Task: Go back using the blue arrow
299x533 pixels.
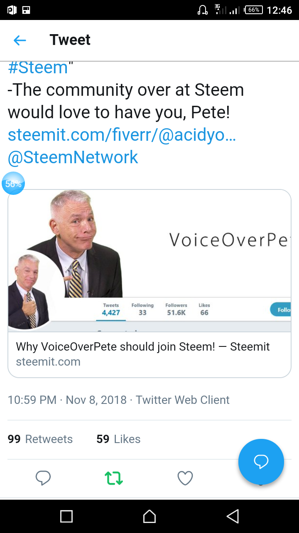Action: coord(20,40)
